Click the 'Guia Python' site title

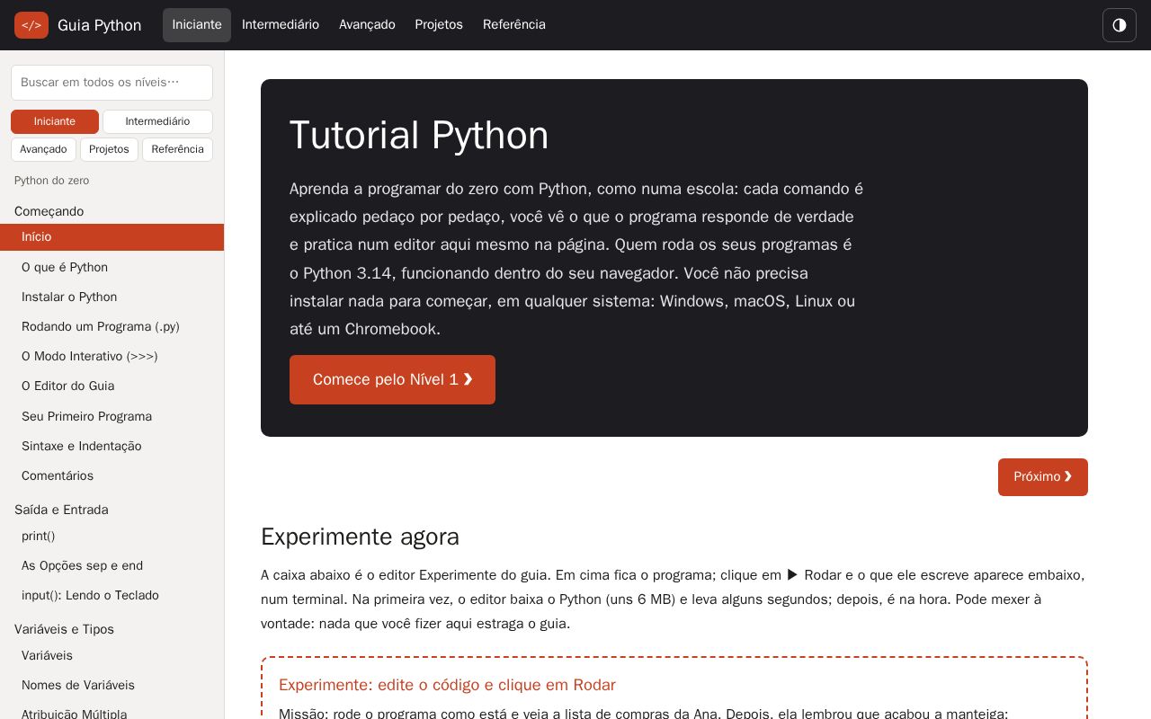coord(99,25)
